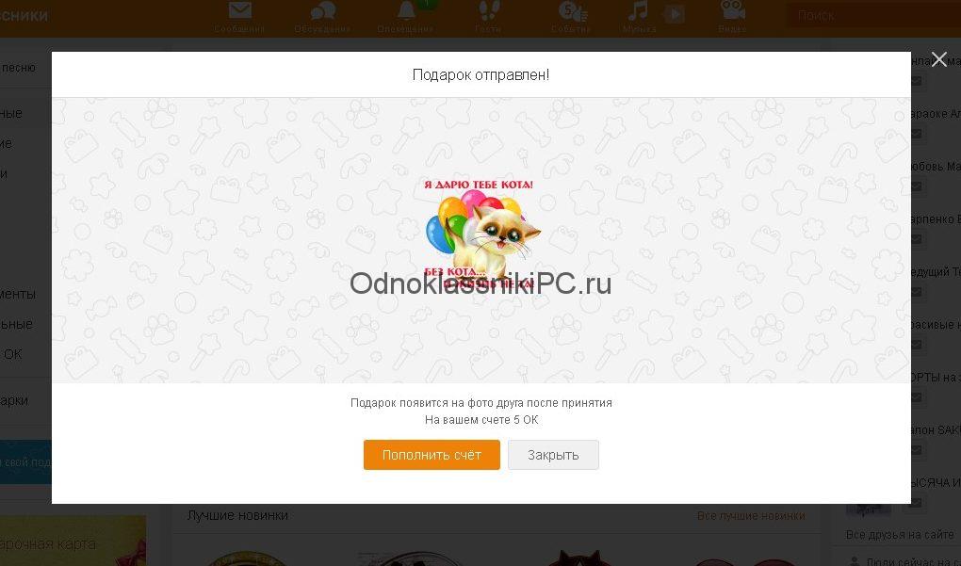
Task: Click the Закрыть button
Action: (553, 455)
